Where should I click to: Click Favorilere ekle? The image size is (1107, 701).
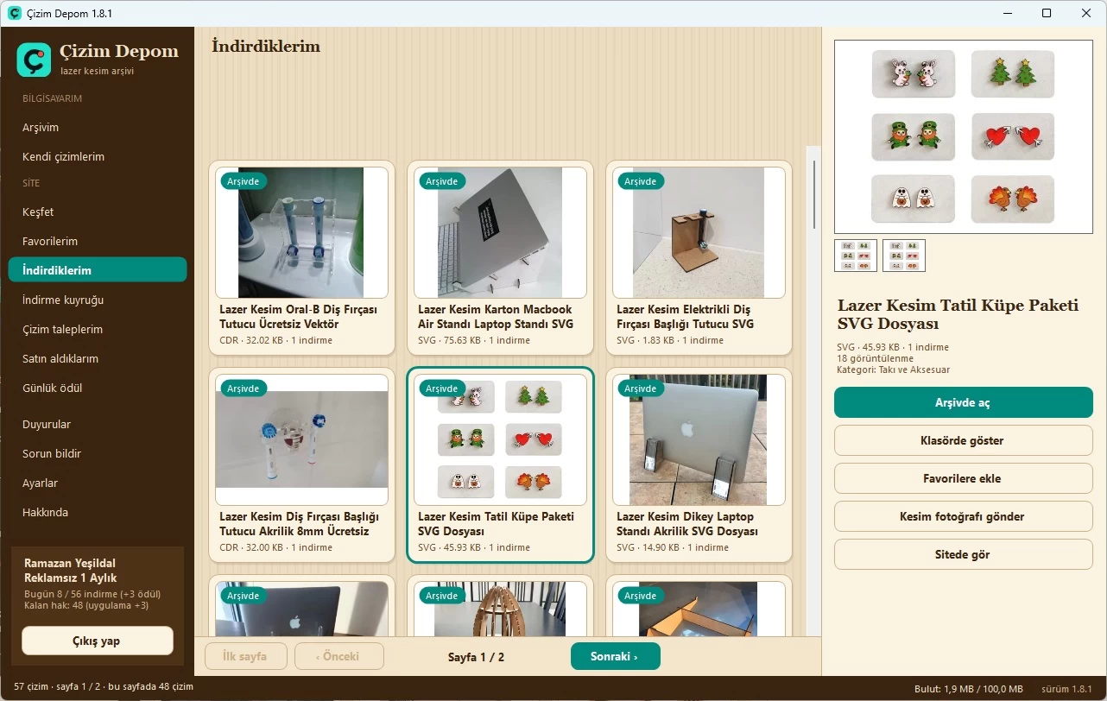964,479
